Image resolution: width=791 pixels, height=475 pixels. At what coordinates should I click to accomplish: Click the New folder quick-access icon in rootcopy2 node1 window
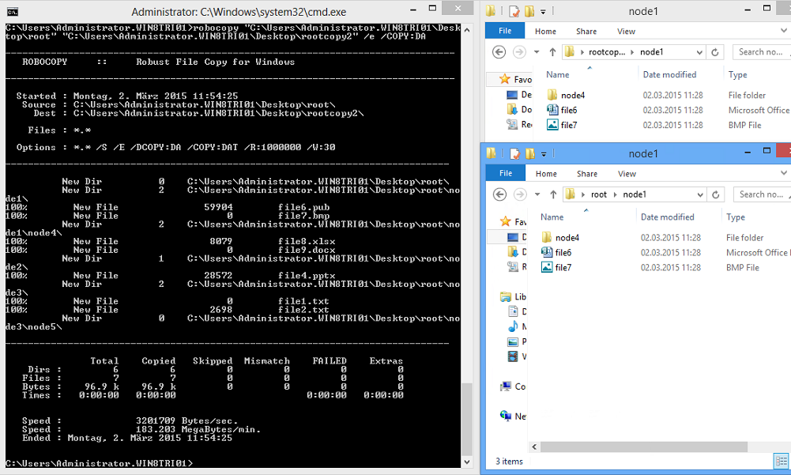pyautogui.click(x=529, y=11)
